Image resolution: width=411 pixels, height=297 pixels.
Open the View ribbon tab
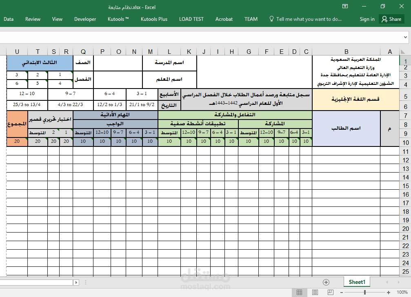click(57, 19)
